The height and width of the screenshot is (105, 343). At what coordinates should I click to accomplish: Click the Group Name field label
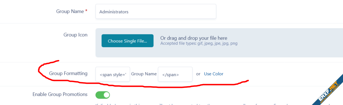(70, 11)
